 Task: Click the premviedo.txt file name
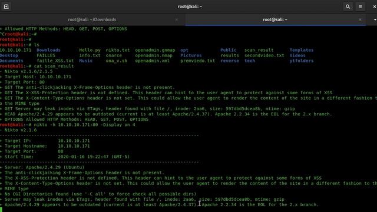coord(198,61)
